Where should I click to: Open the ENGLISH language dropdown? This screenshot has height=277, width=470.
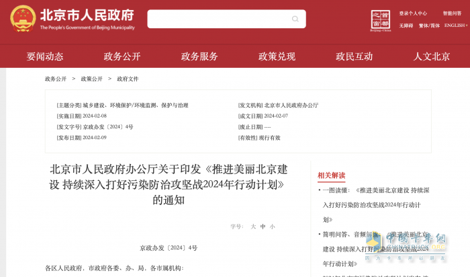point(456,26)
